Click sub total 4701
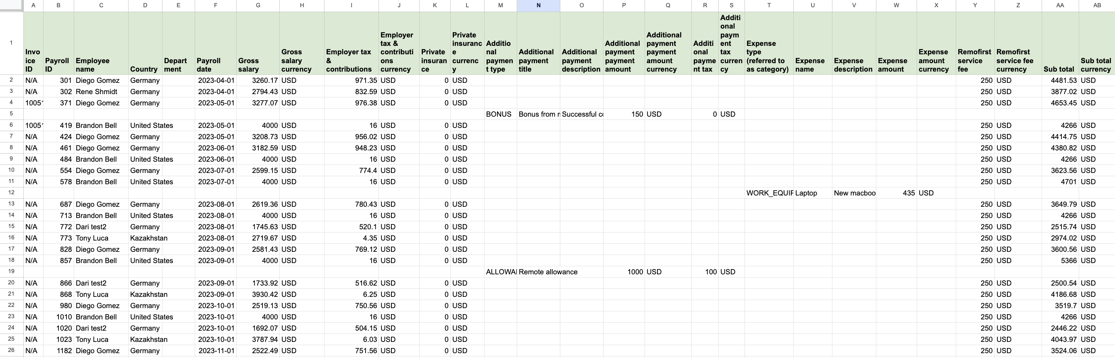The image size is (1115, 358). click(x=1060, y=182)
